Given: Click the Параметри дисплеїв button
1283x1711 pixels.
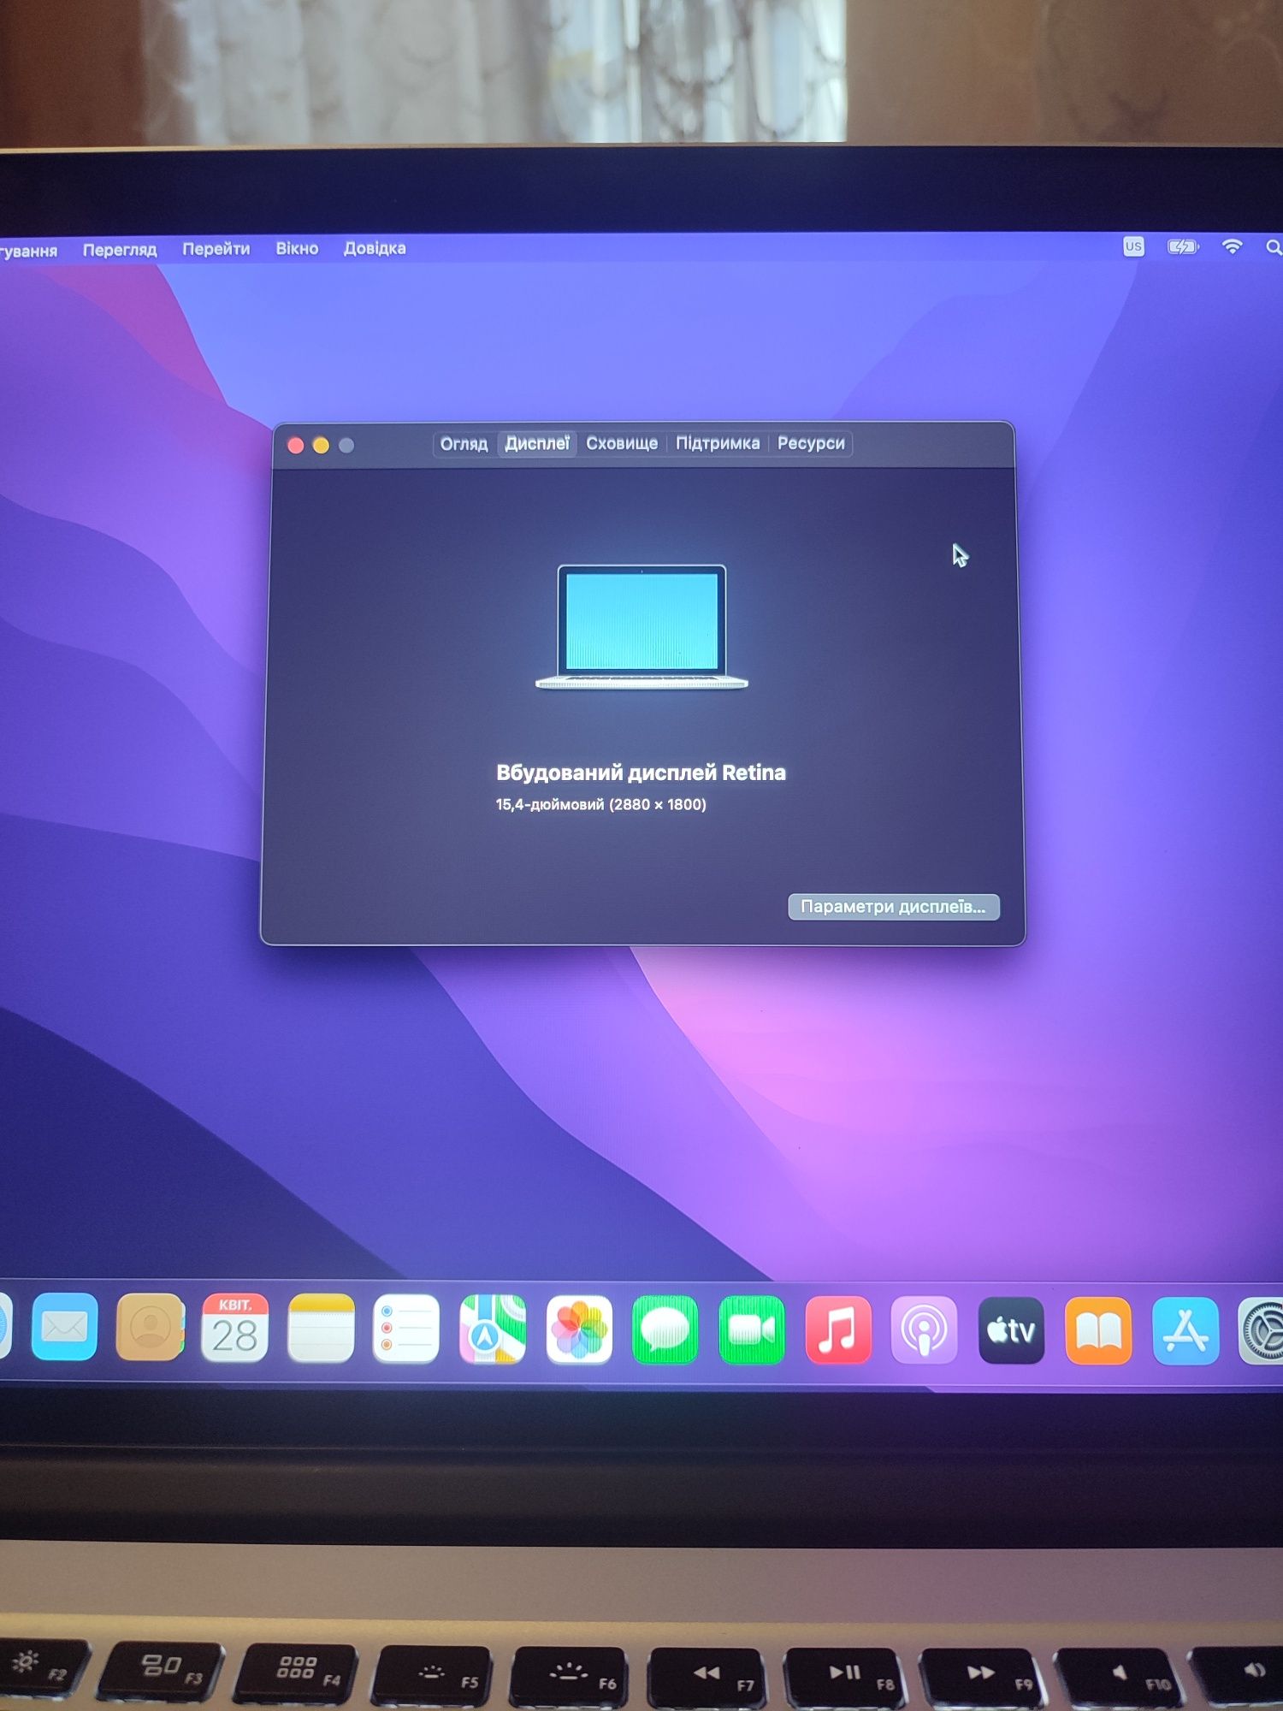Looking at the screenshot, I should click(893, 907).
